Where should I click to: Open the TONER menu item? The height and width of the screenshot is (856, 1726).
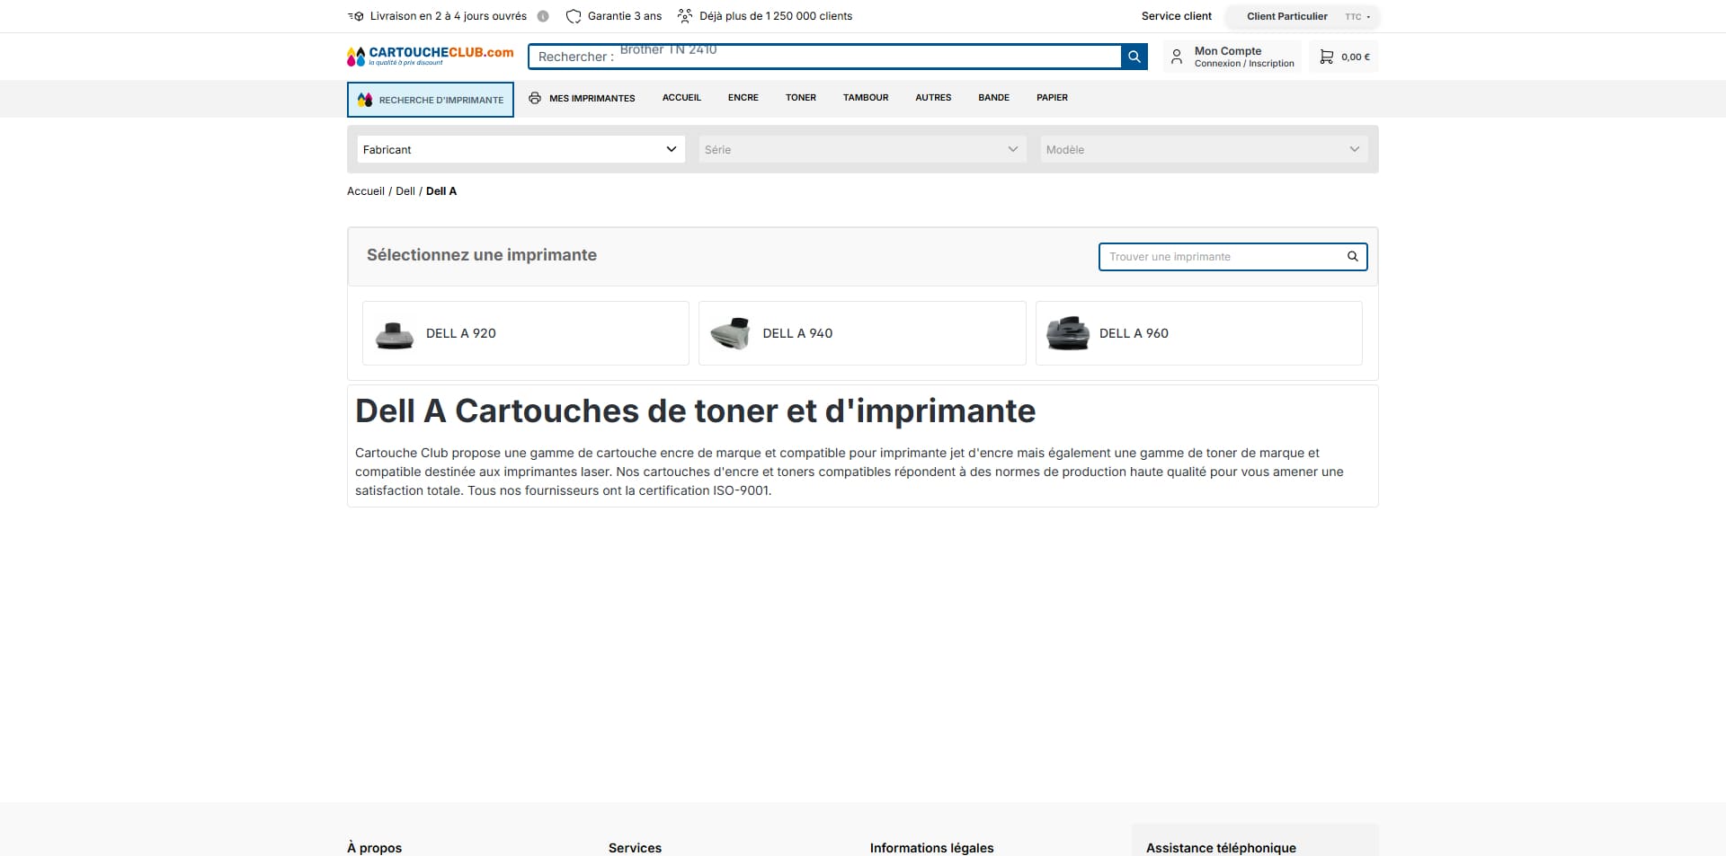pyautogui.click(x=801, y=98)
